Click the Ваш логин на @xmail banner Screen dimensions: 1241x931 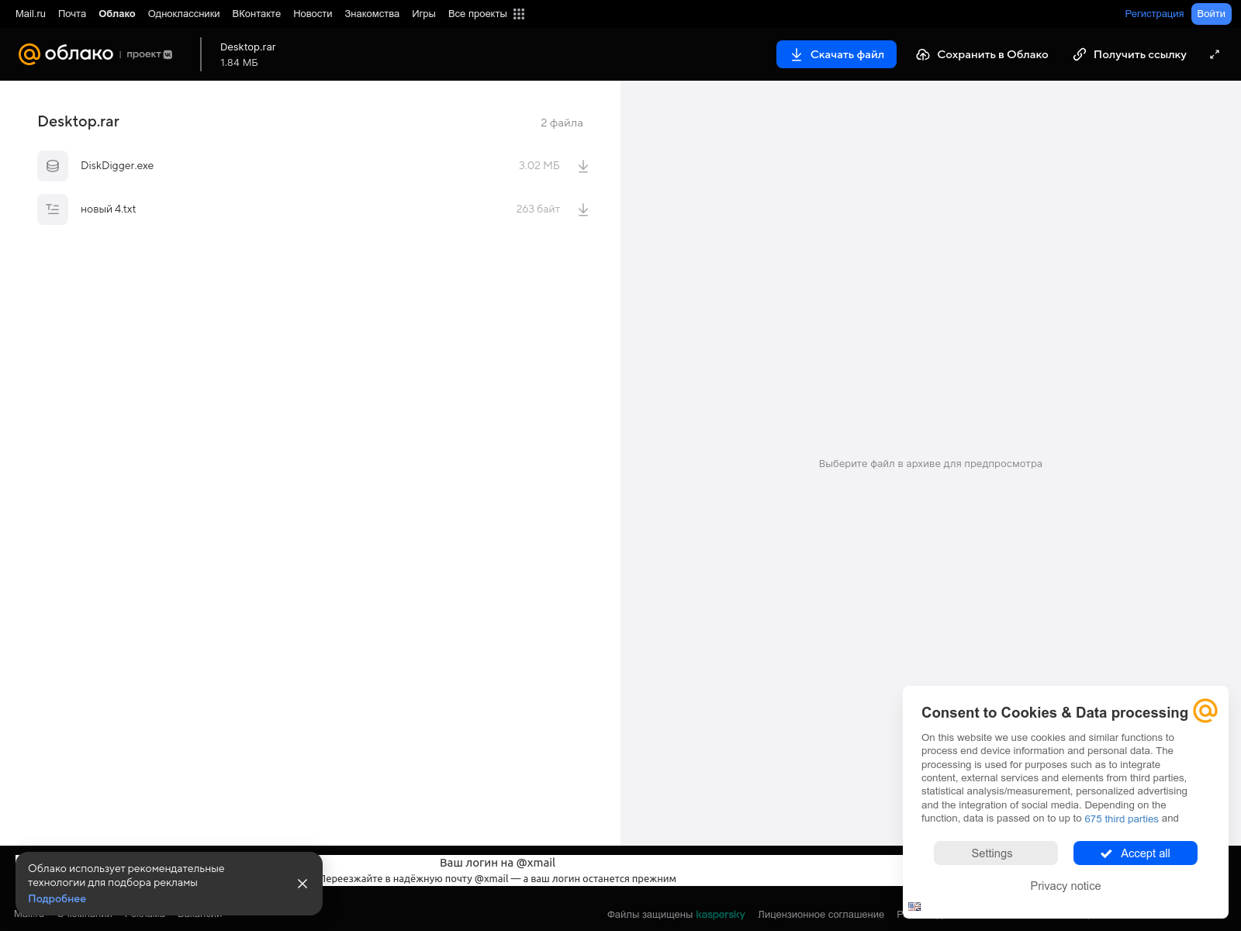pyautogui.click(x=497, y=863)
